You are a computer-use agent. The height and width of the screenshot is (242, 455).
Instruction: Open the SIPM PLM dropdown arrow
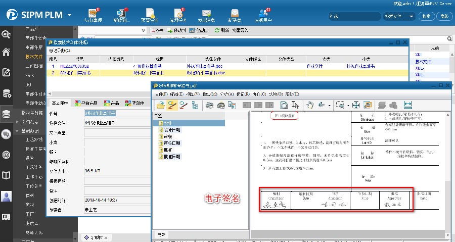pyautogui.click(x=69, y=15)
